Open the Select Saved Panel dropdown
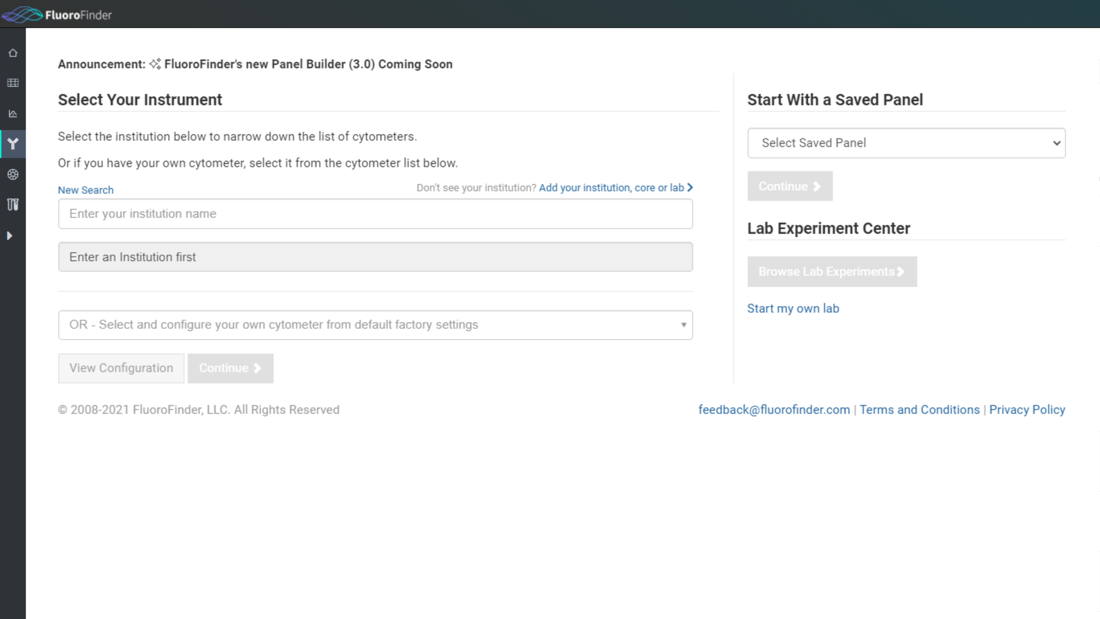The height and width of the screenshot is (619, 1100). 906,143
